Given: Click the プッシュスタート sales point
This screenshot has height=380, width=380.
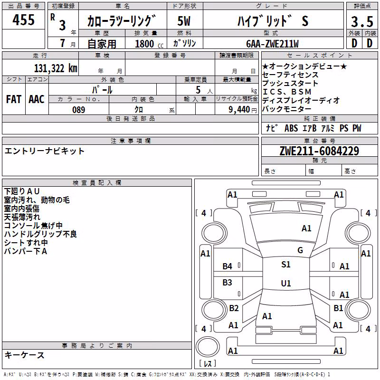Looking at the screenshot, I should (x=290, y=83).
